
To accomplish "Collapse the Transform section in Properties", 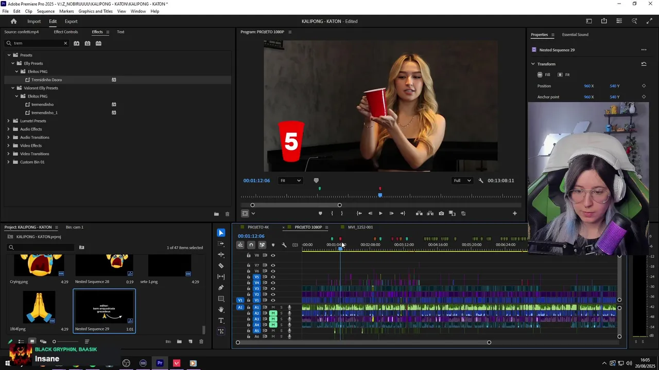I will 533,64.
